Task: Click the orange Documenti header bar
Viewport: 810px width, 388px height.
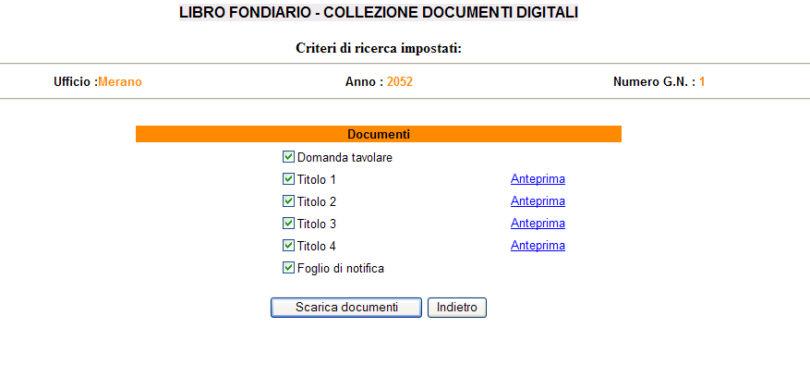Action: pyautogui.click(x=379, y=135)
